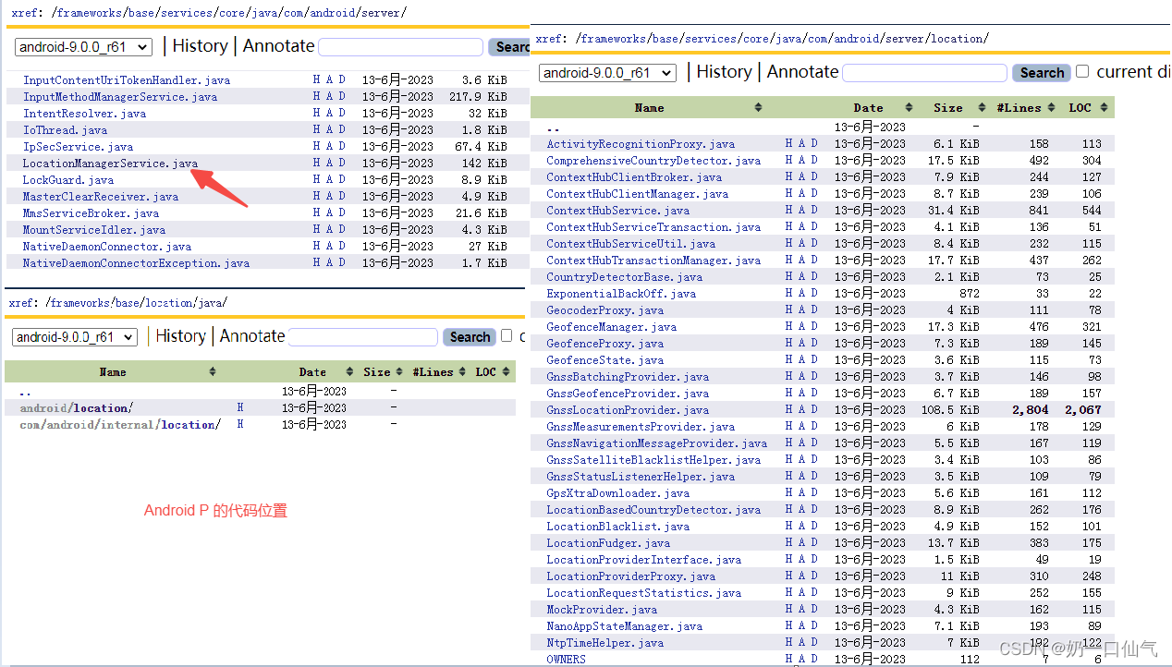Open GnssLocationProvider.java in location folder
The height and width of the screenshot is (667, 1172).
(x=628, y=410)
